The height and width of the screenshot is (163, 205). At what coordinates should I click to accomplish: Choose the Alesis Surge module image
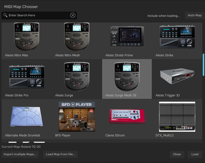(77, 77)
